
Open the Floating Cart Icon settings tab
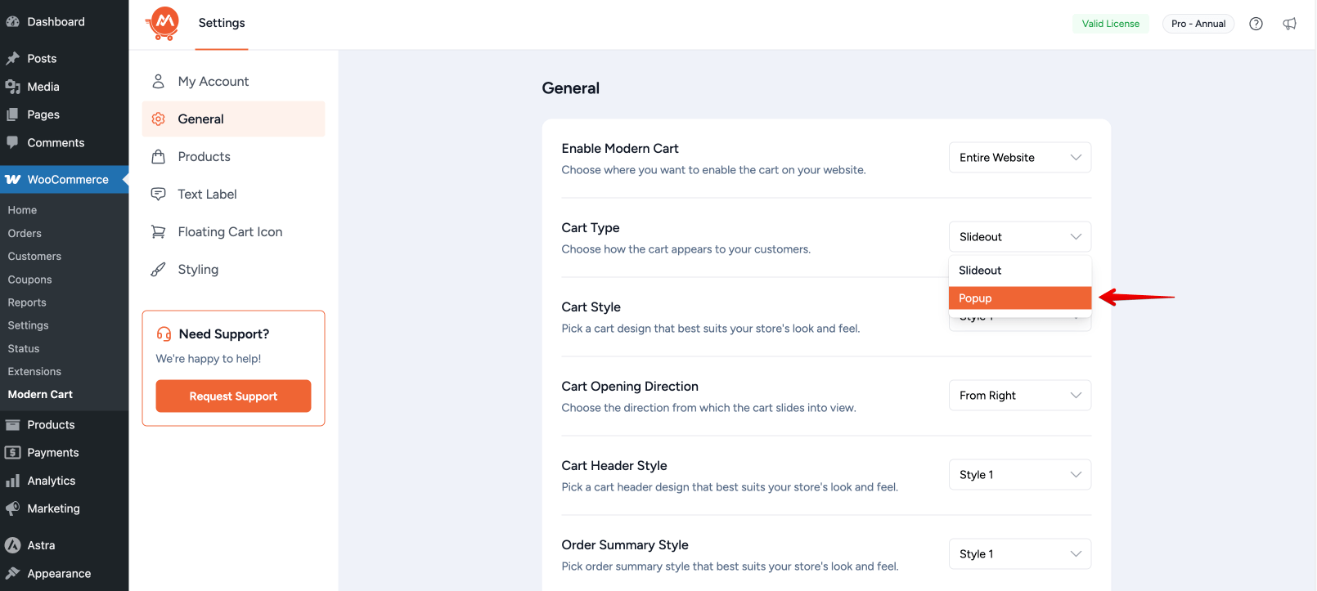[233, 231]
